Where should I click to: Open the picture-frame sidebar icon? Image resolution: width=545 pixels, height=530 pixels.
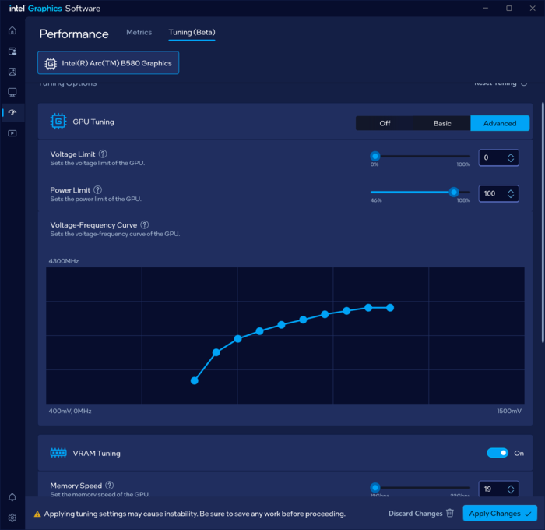click(12, 72)
